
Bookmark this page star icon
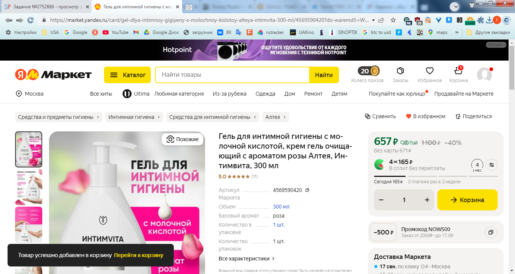point(393,20)
